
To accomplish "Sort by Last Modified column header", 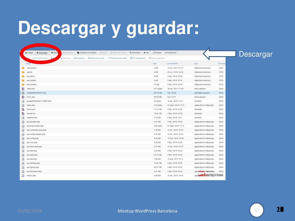I will click(x=172, y=64).
